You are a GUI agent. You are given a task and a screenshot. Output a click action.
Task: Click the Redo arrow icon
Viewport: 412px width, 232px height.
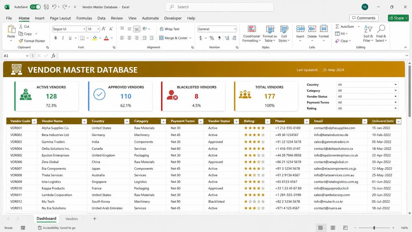[65, 7]
